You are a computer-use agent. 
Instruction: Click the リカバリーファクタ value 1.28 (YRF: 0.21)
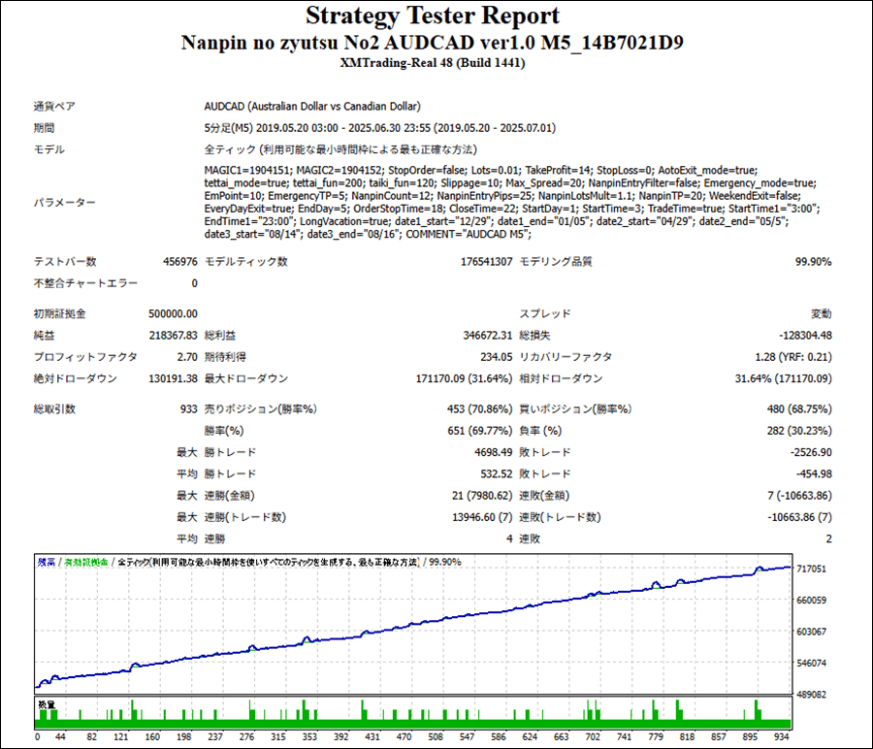793,357
